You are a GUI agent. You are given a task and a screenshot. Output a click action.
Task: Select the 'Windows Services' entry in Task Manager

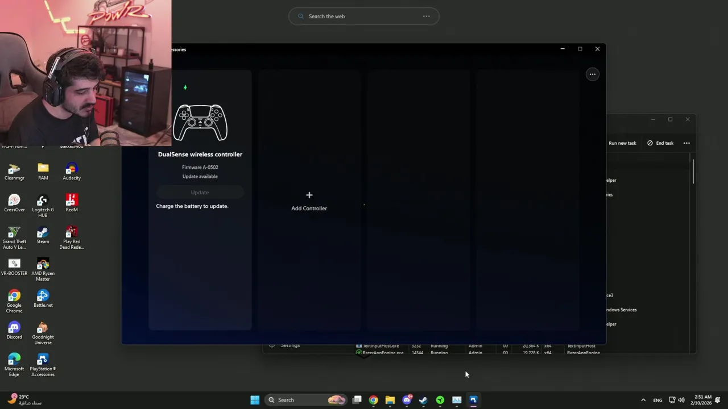[621, 310]
